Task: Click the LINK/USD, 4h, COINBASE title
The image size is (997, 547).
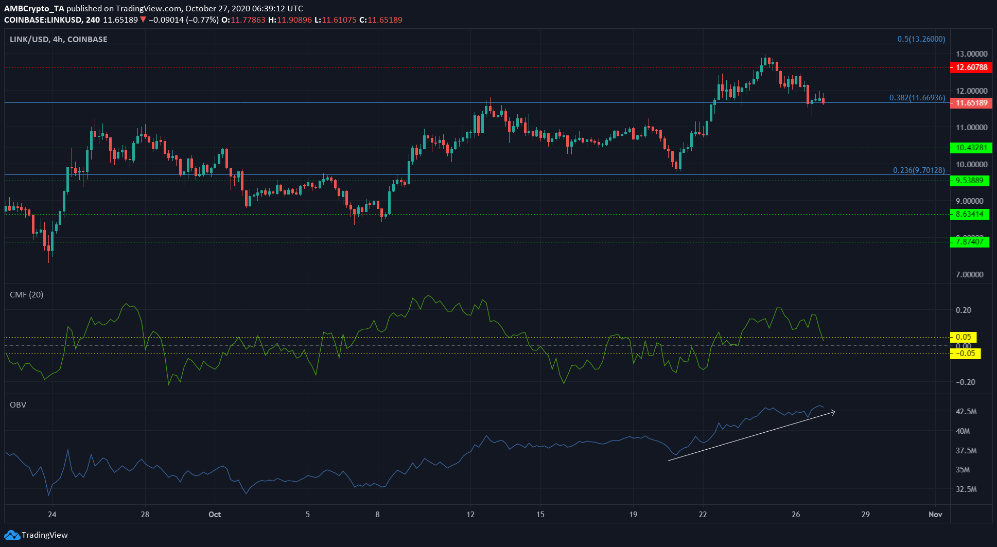Action: (x=59, y=39)
